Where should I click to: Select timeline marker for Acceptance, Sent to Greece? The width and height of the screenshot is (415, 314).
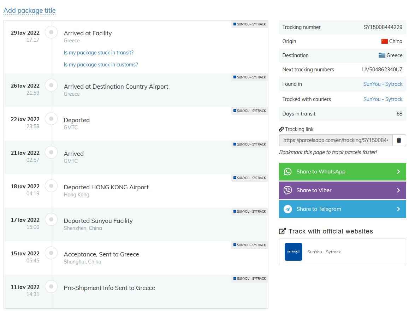pyautogui.click(x=51, y=253)
